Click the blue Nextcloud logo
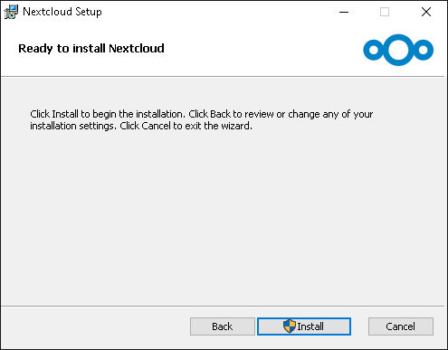Screen dimensions: 448x350 pos(398,50)
